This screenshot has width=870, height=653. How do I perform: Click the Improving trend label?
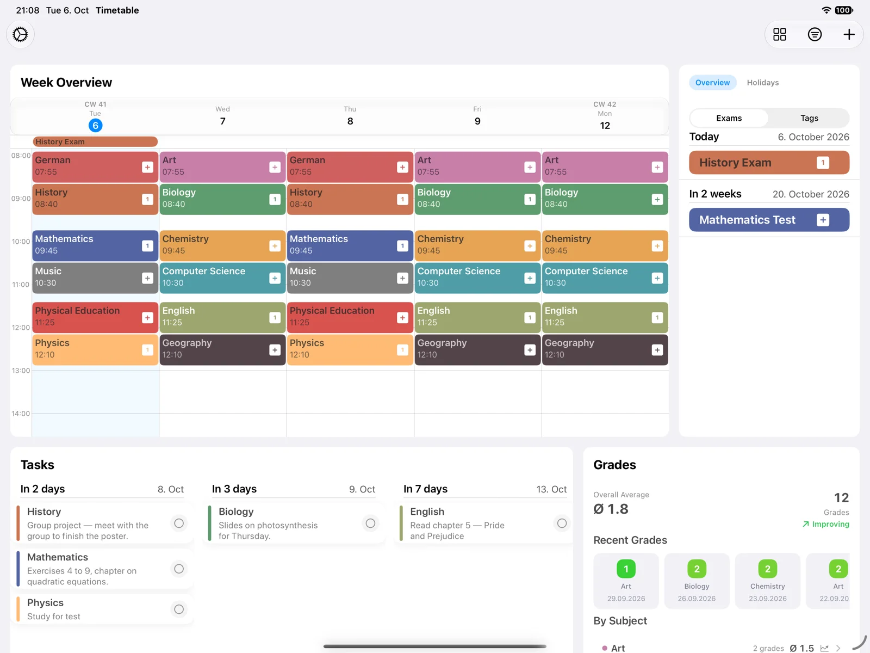point(825,524)
